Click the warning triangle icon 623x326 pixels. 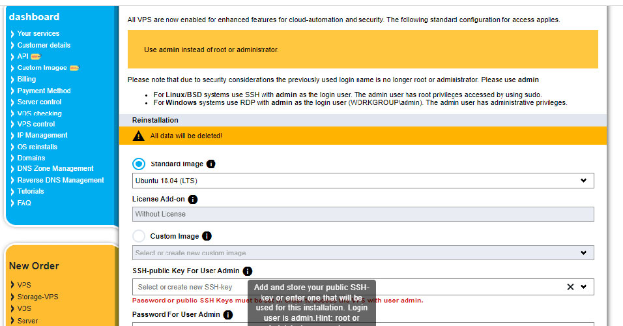coord(138,136)
